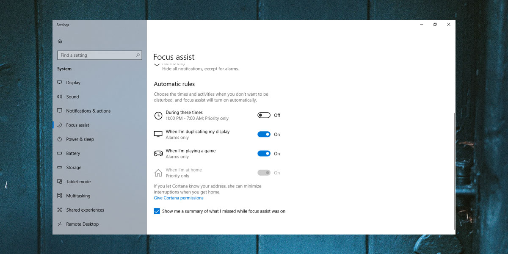Select the Focus assist moon icon
This screenshot has width=508, height=254.
(59, 125)
